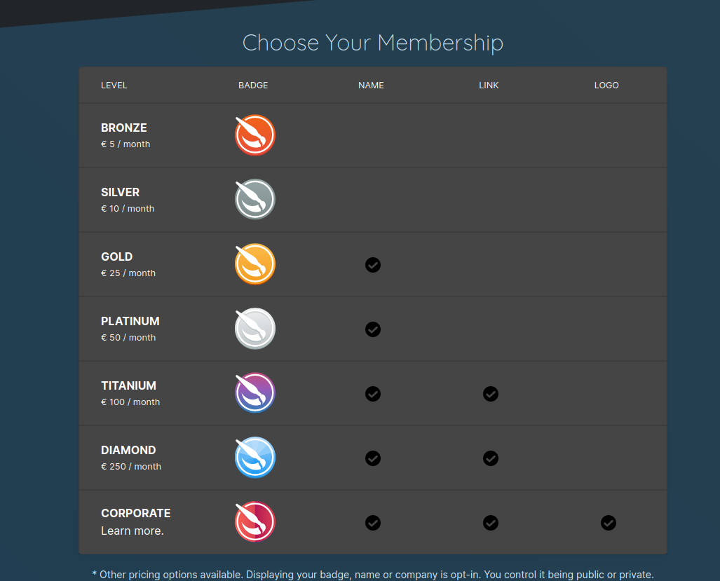Click the Bronze membership badge icon
The image size is (720, 581).
coord(255,135)
